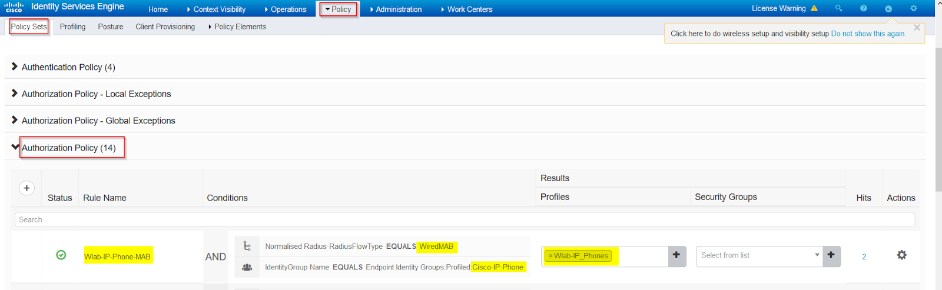The width and height of the screenshot is (942, 290).
Task: Click the Conditions column header
Action: (x=227, y=198)
